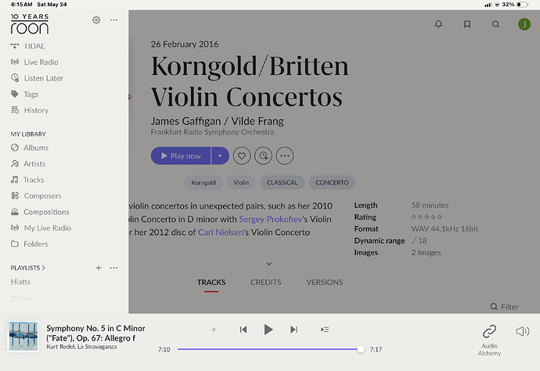Switch to the Credits tab
The image size is (540, 371).
[x=266, y=282]
